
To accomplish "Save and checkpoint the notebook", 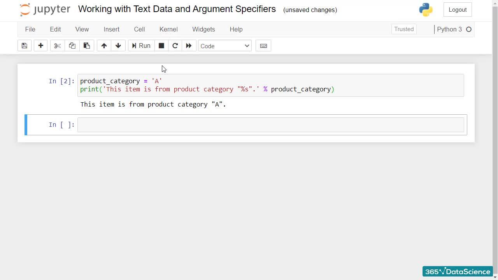I will point(24,46).
